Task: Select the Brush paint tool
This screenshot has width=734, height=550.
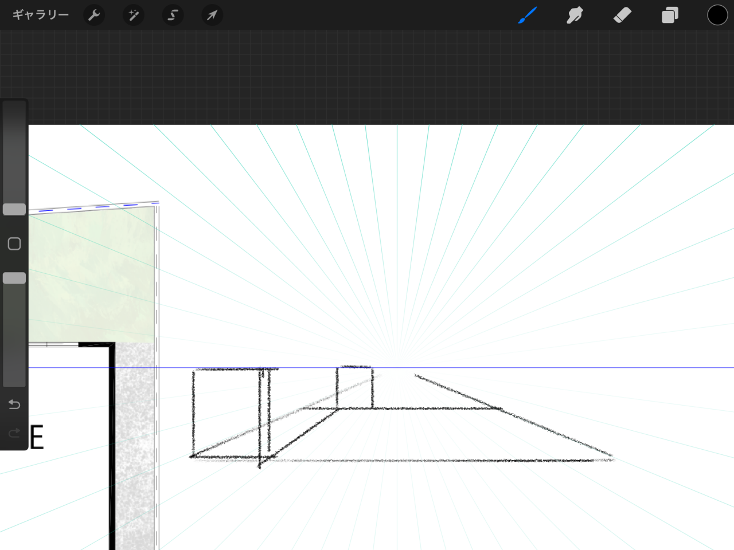Action: pos(527,15)
